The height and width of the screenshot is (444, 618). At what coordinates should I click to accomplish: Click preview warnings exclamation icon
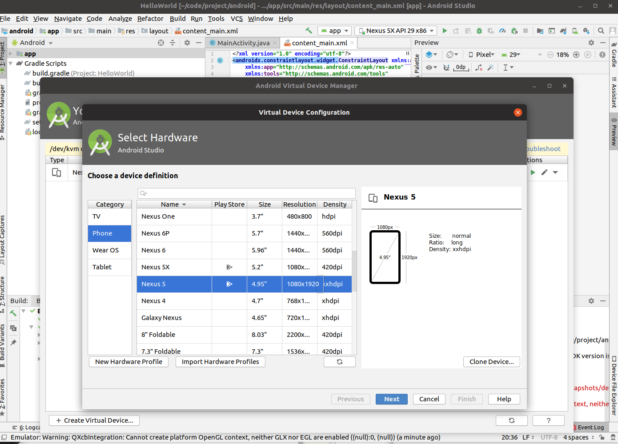(602, 55)
